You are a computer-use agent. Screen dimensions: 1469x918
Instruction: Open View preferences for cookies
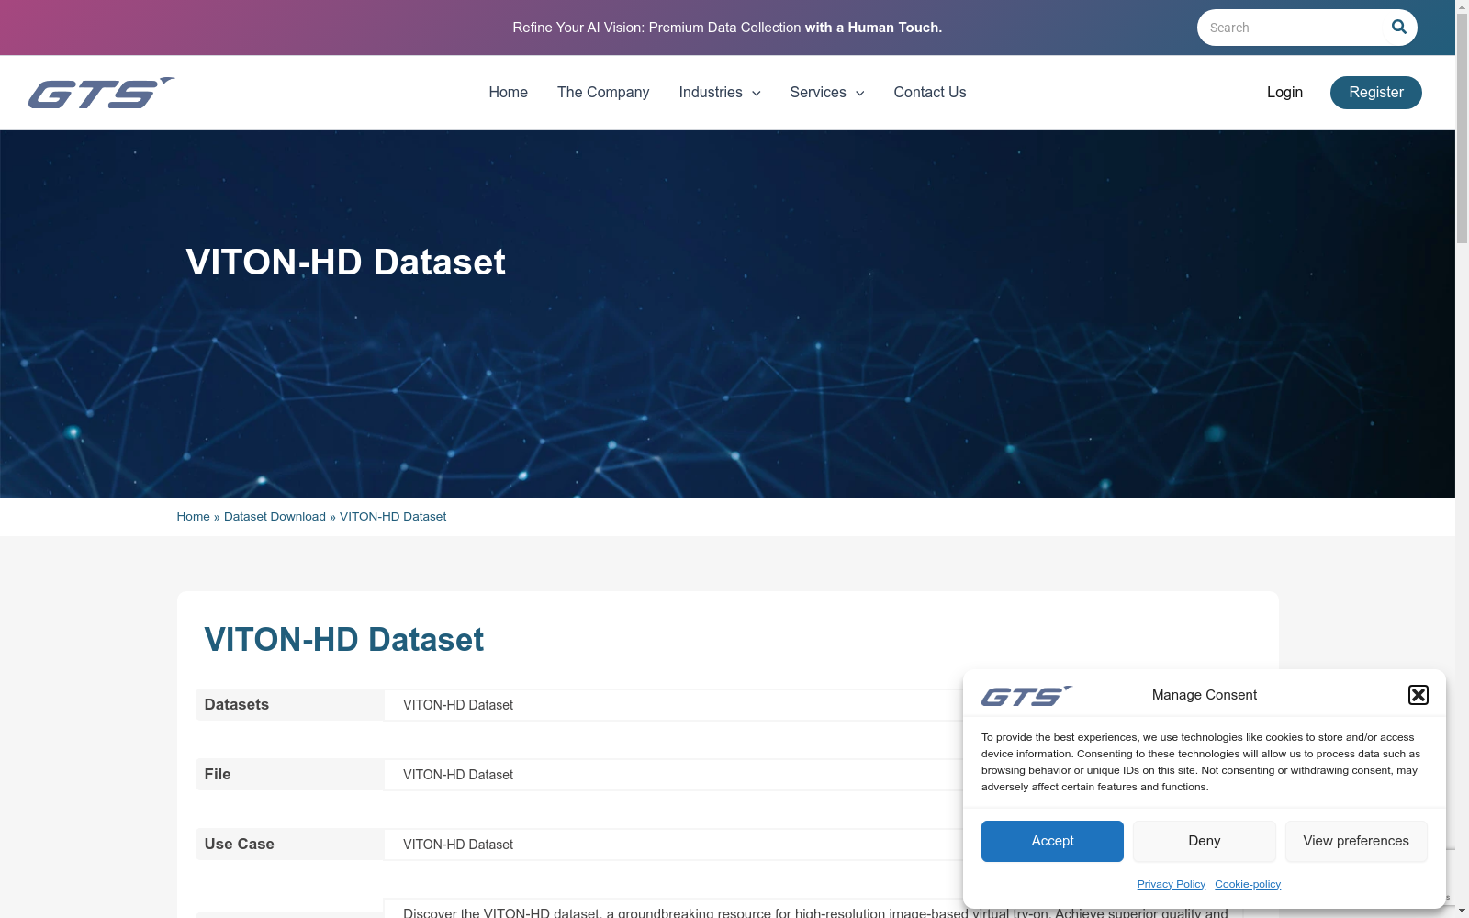(x=1356, y=841)
